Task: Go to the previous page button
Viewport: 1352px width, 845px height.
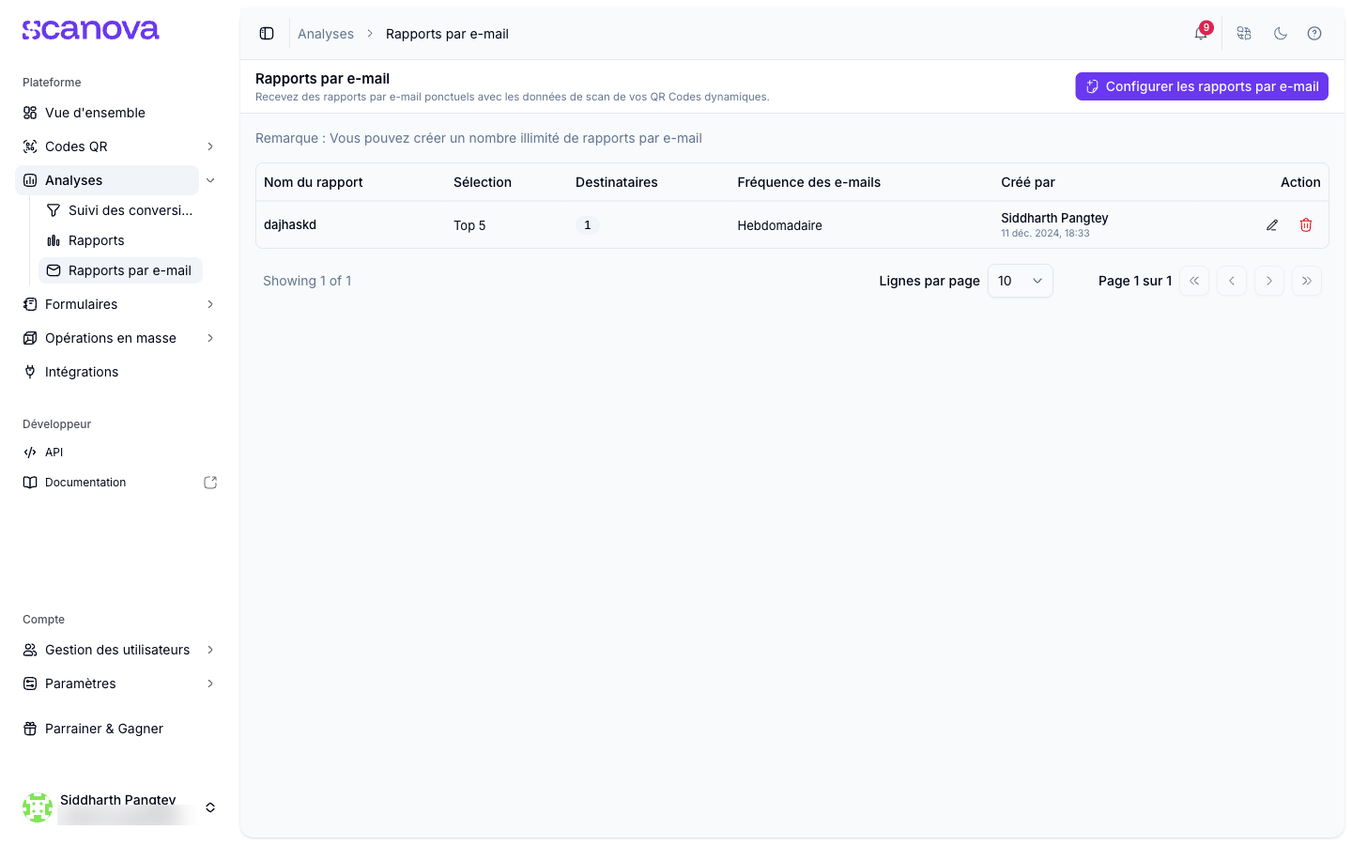Action: [1232, 281]
